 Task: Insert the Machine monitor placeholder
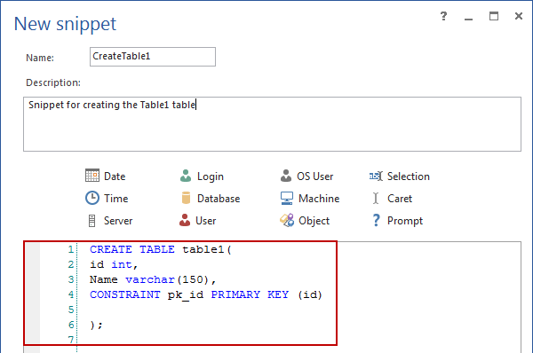pos(287,198)
